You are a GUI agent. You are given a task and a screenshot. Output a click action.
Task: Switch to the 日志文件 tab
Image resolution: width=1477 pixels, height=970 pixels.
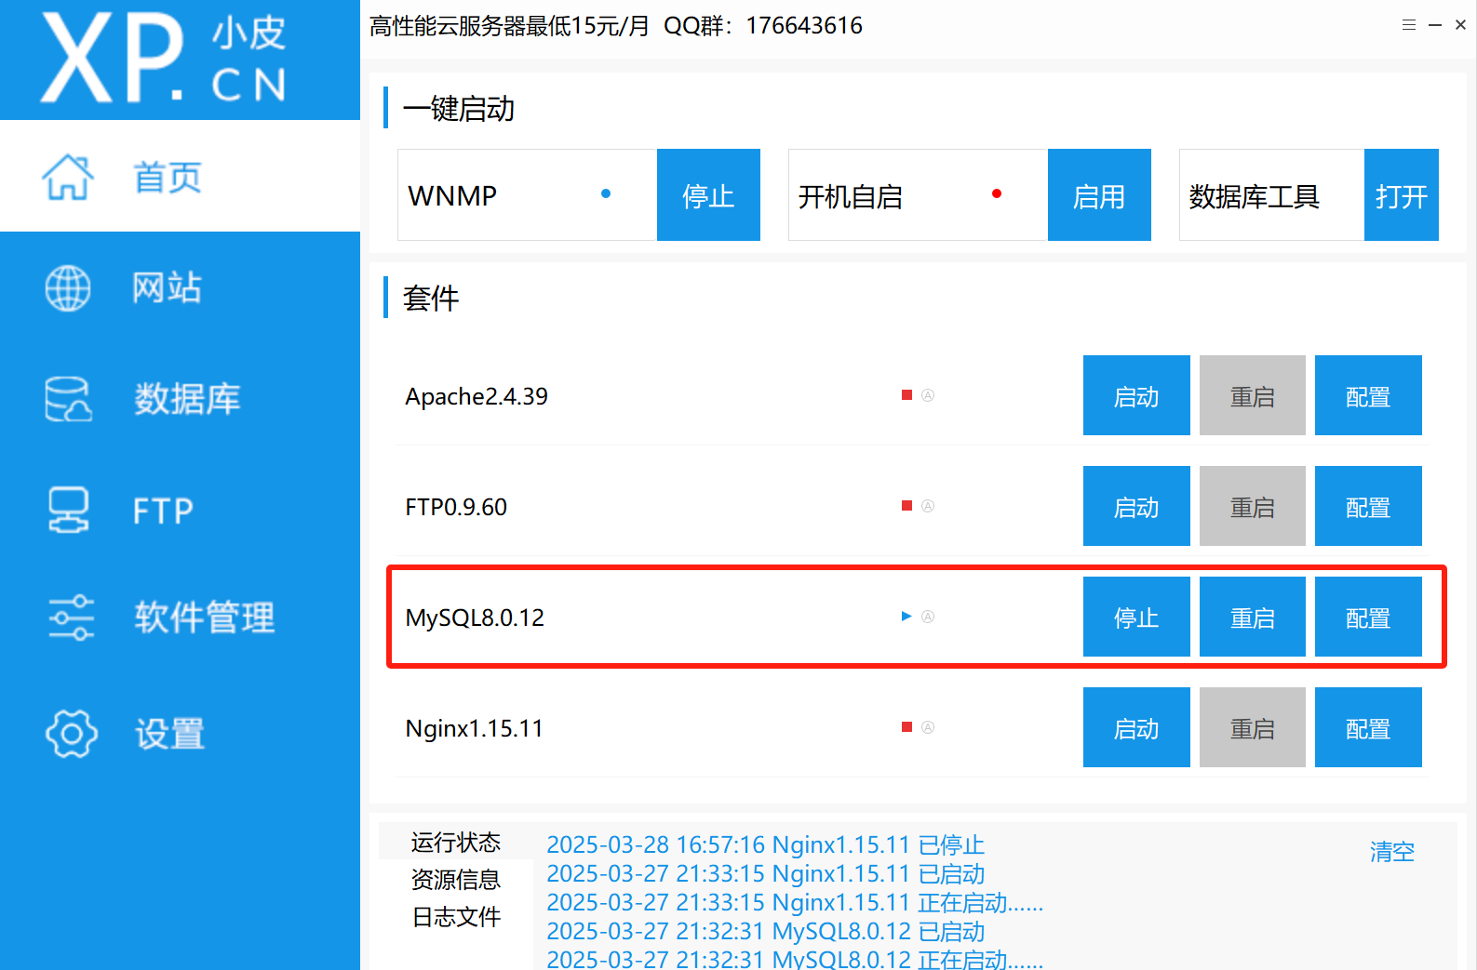click(x=456, y=917)
